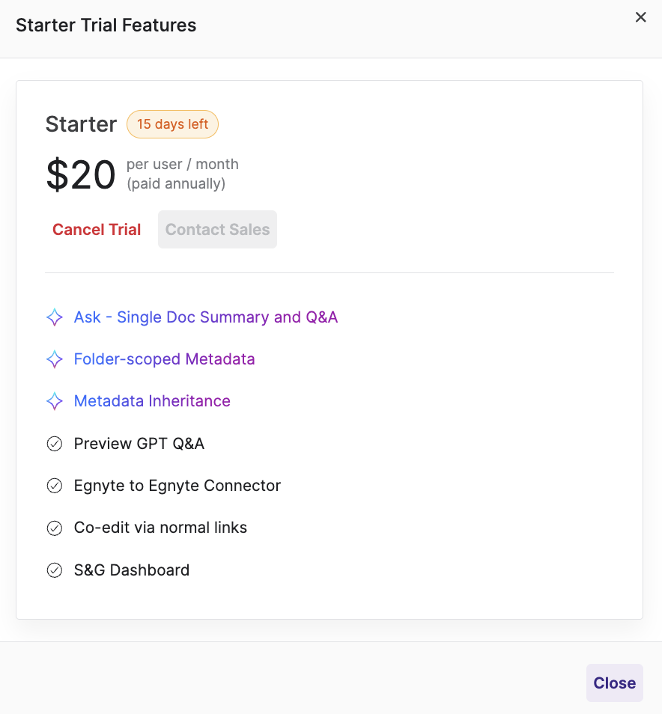
Task: Click the sparkle icon beside Metadata Inheritance
Action: pos(54,401)
